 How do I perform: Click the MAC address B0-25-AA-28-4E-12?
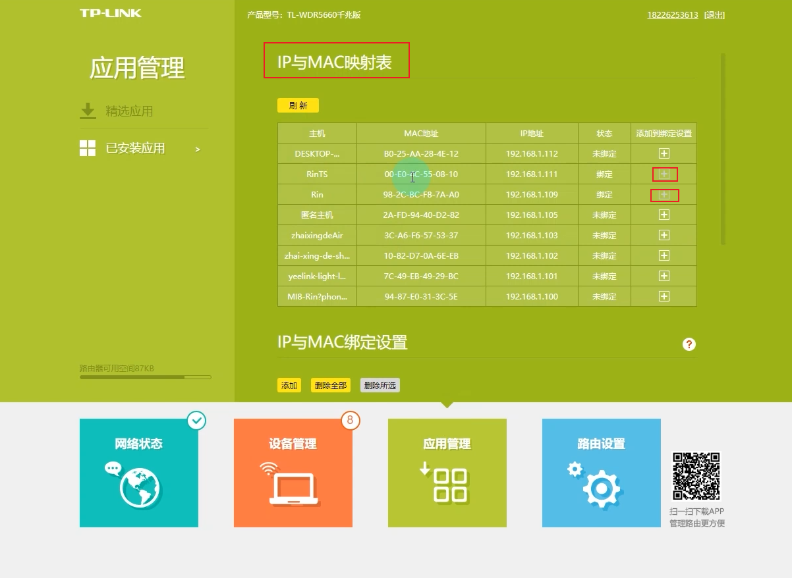421,153
